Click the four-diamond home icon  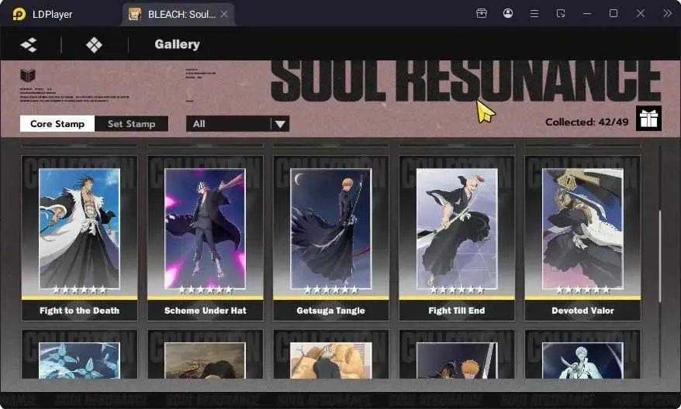[x=95, y=45]
